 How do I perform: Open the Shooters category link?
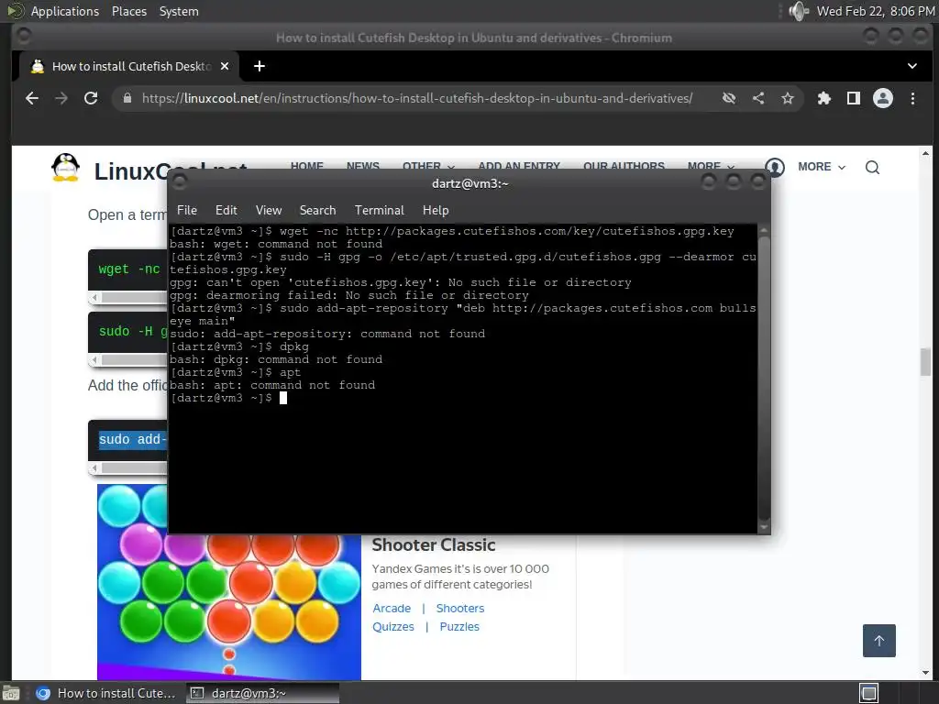[x=460, y=609]
